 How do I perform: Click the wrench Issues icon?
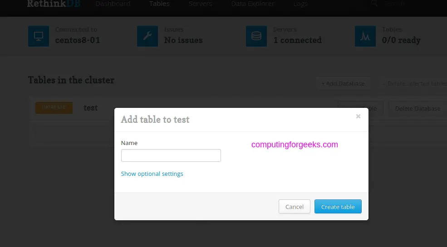point(147,36)
